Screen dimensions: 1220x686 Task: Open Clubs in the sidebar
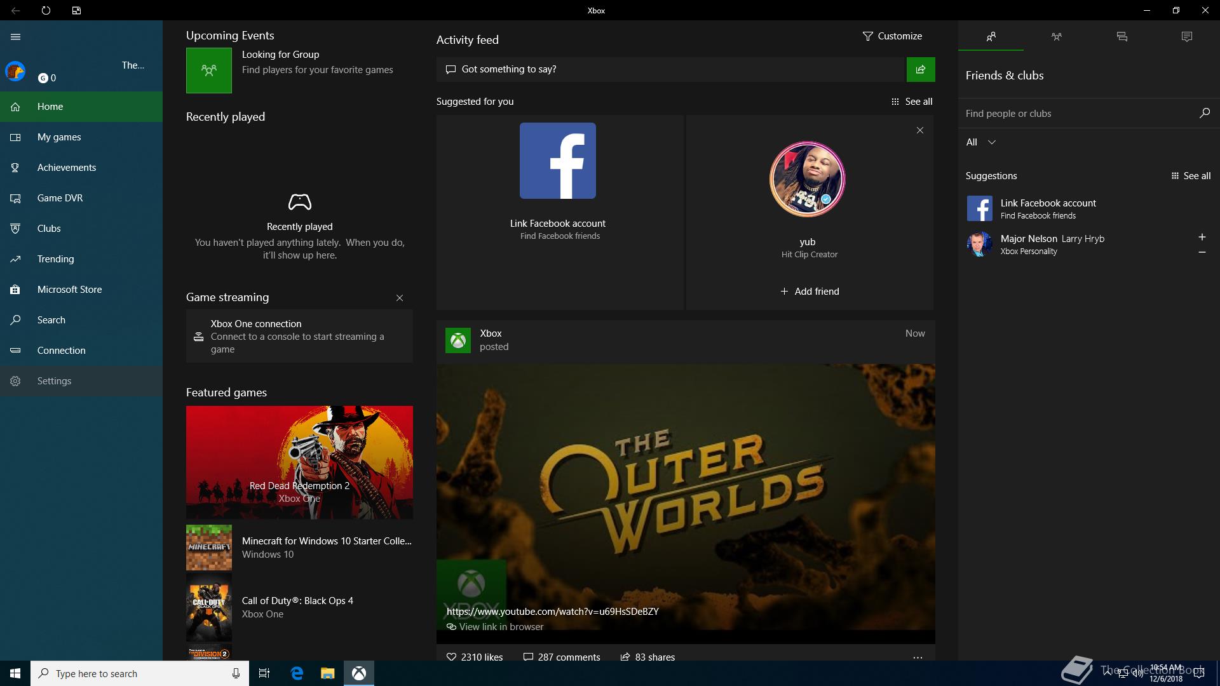(81, 229)
